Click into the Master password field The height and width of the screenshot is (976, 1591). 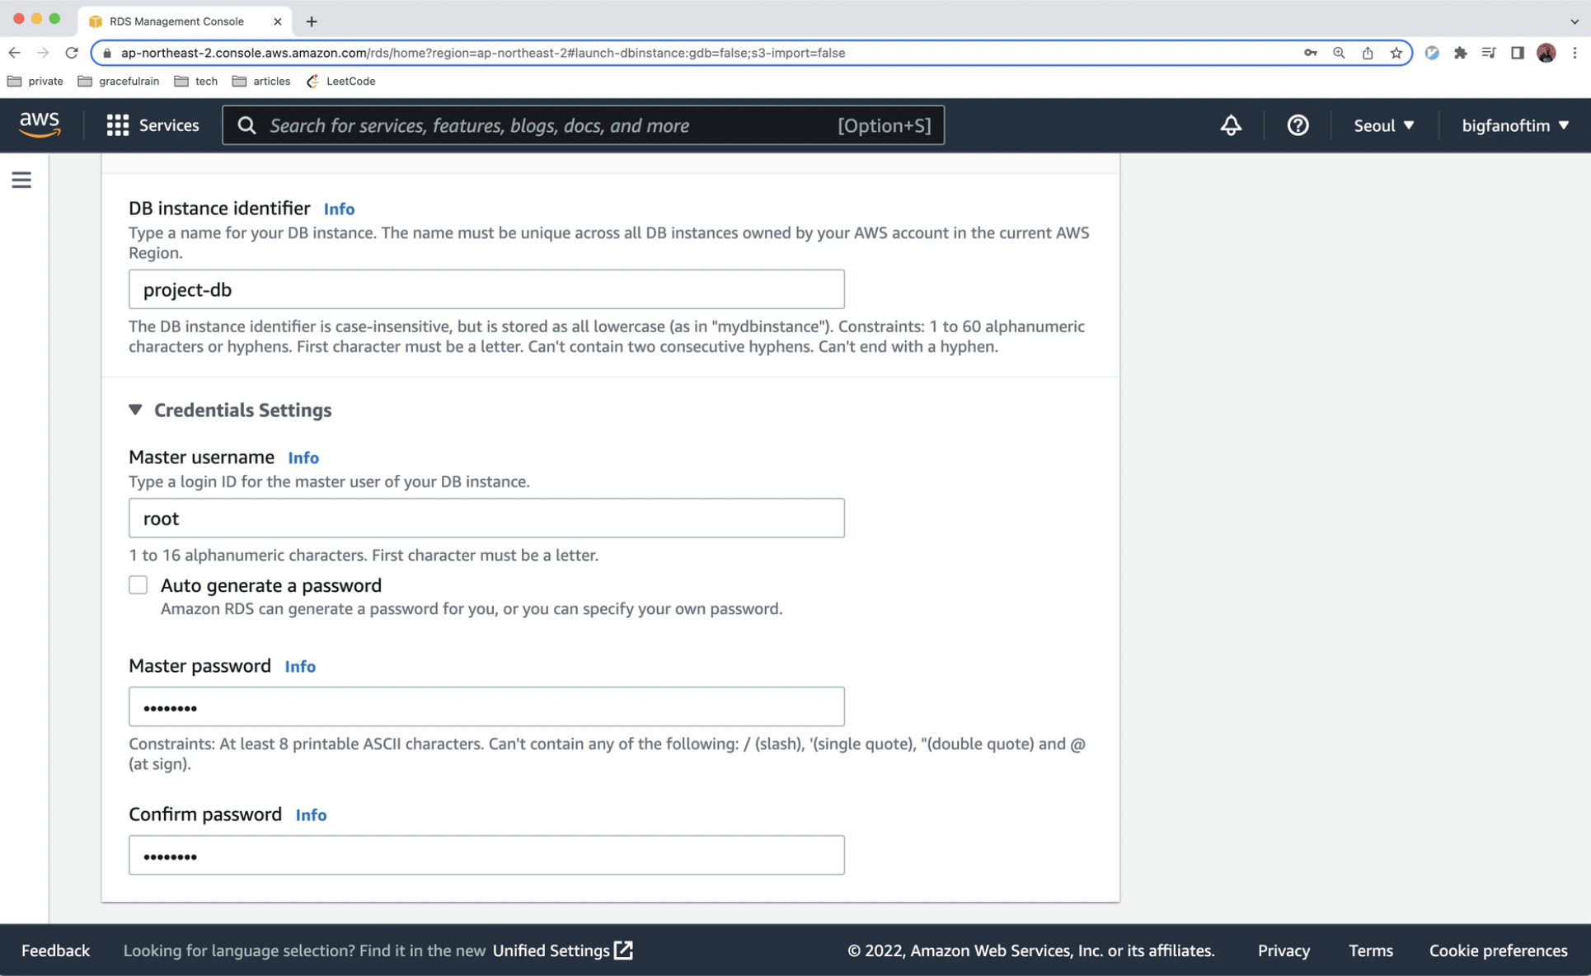click(486, 707)
